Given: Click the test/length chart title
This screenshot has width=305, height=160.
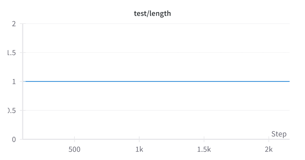Looking at the screenshot, I should point(152,13).
